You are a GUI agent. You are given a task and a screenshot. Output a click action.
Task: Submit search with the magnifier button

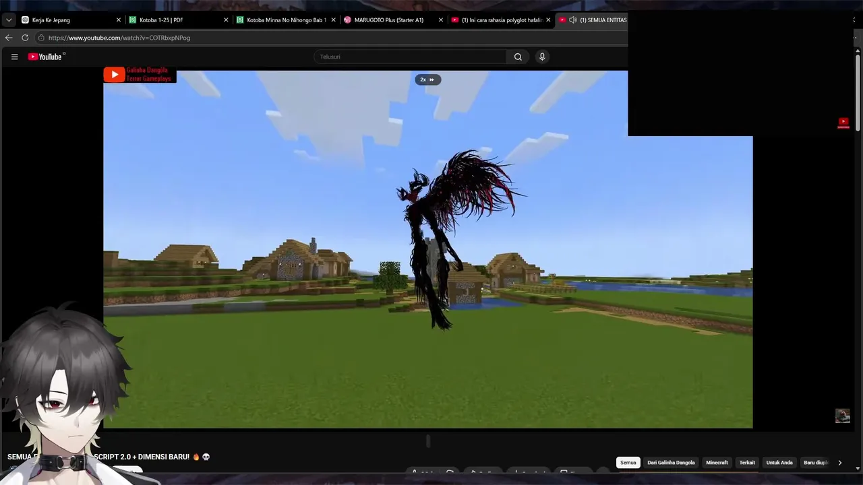518,57
